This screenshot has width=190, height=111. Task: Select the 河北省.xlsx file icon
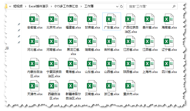[34, 41]
